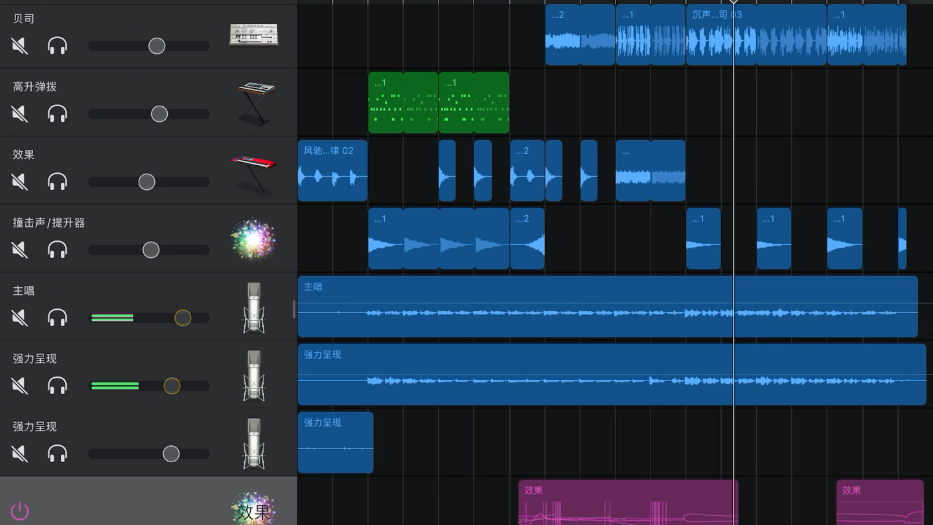Select the 沉声...司 03 bass region
Image resolution: width=933 pixels, height=525 pixels.
point(756,34)
